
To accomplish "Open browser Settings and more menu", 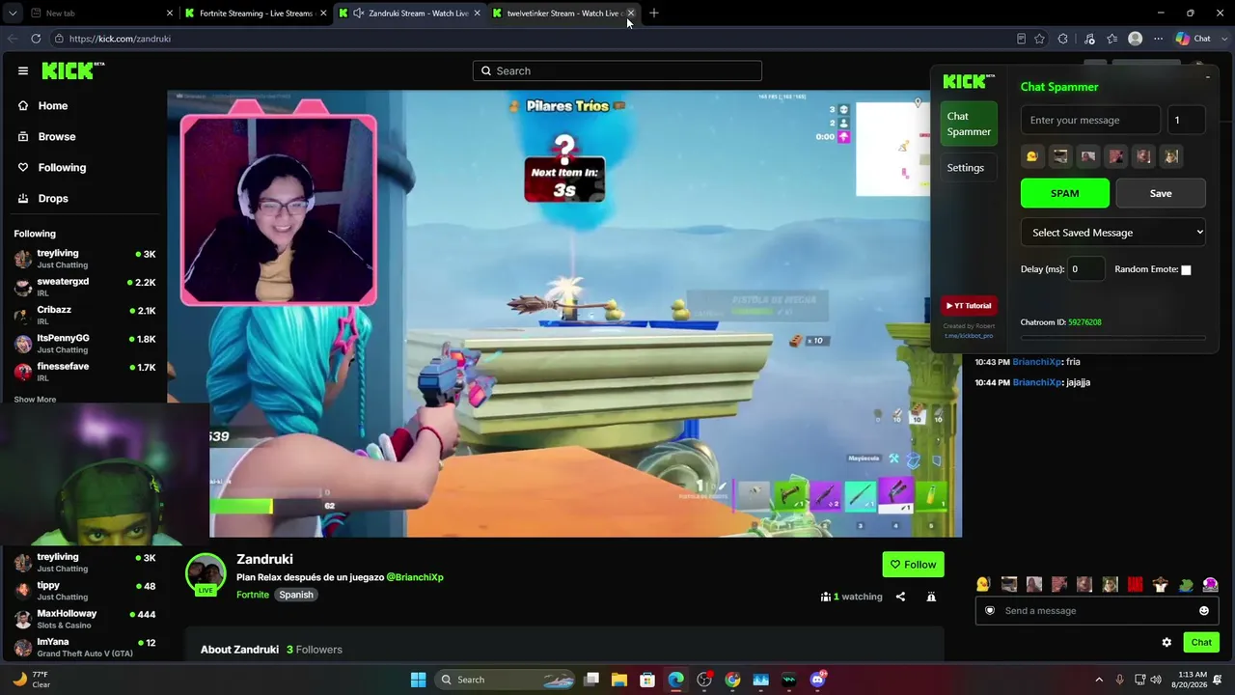I will pyautogui.click(x=1159, y=39).
